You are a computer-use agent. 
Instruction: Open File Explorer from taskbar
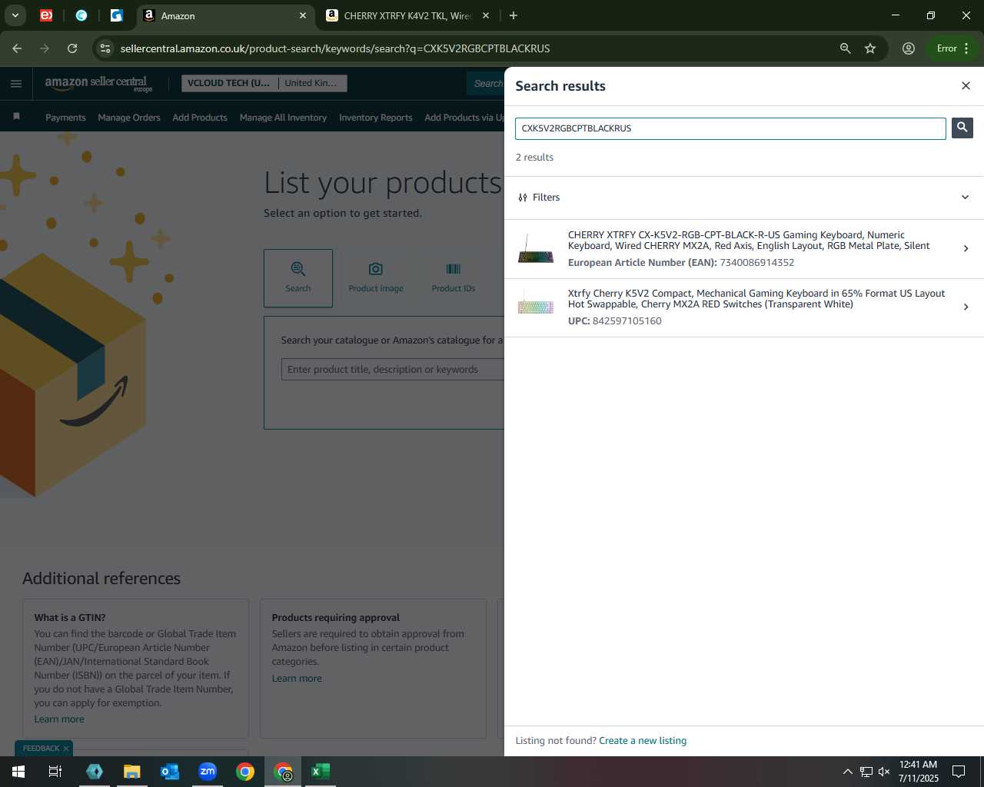(132, 772)
